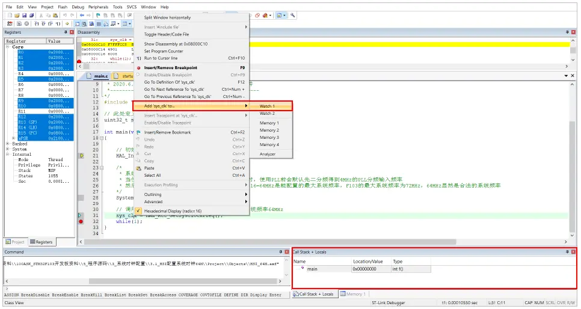Viewport: 581px width, 309px height.
Task: Expand the Banked registers tree node
Action: pyautogui.click(x=7, y=144)
